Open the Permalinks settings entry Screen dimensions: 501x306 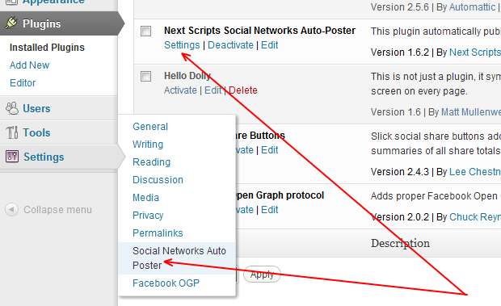coord(158,233)
